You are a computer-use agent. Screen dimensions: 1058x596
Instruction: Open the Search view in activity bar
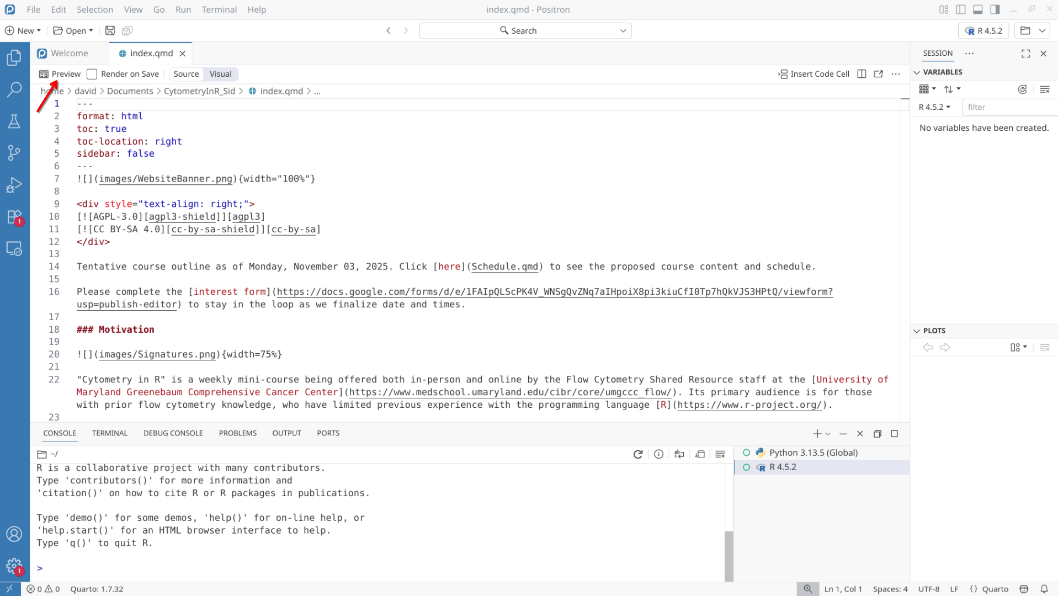coord(14,89)
